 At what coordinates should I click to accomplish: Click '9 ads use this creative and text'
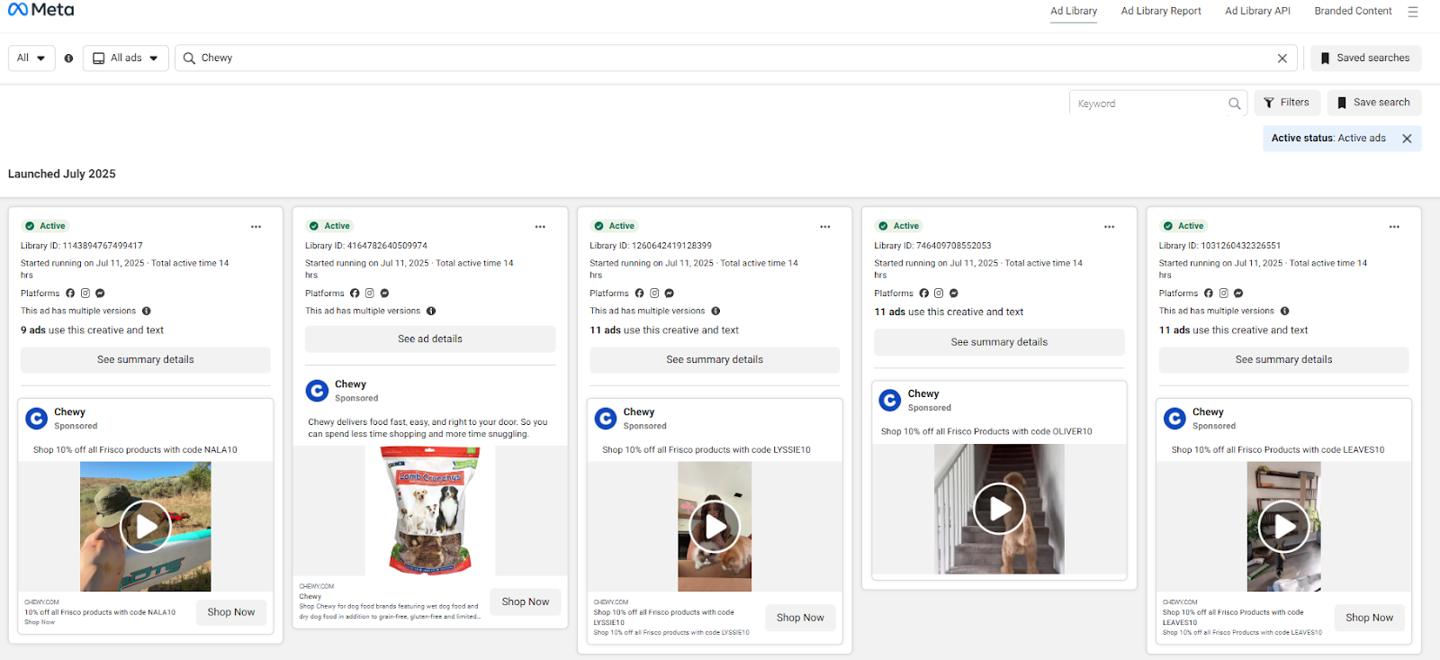93,330
